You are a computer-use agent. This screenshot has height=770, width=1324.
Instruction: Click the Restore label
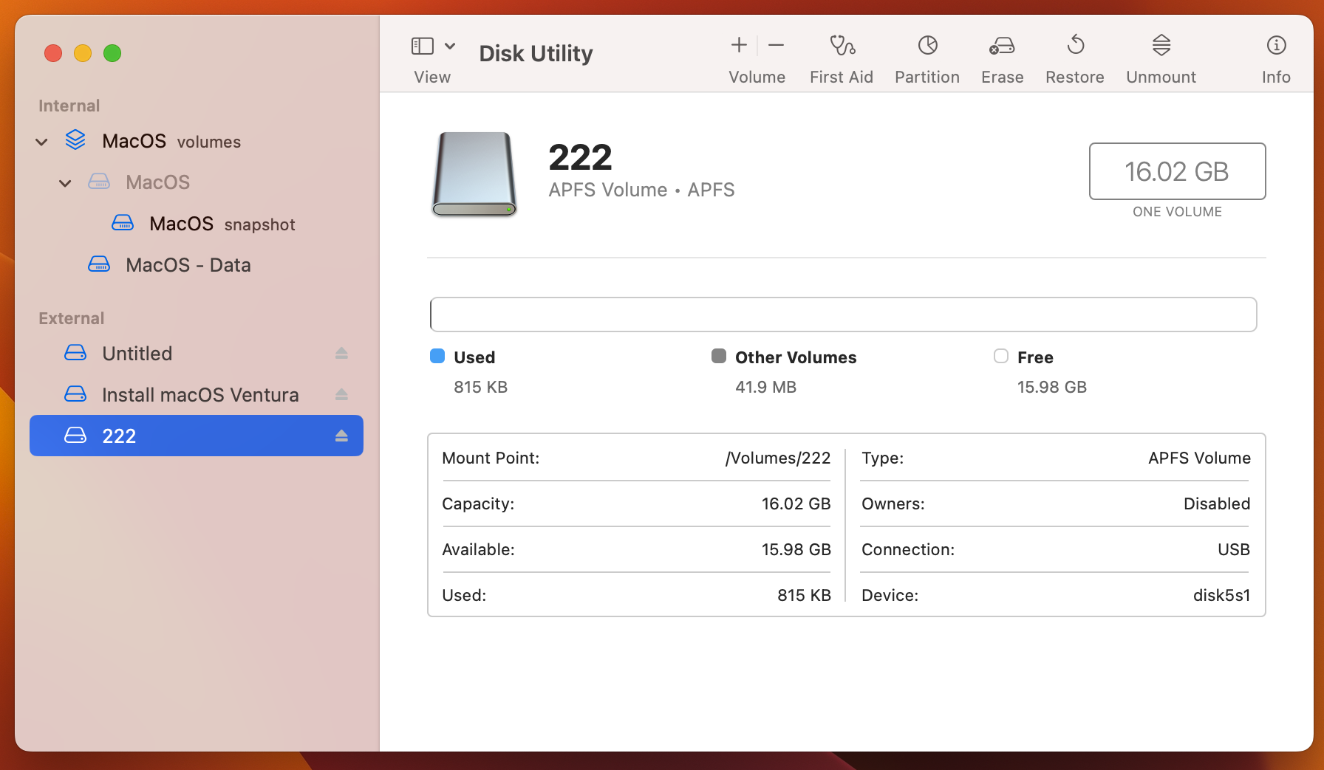1074,77
